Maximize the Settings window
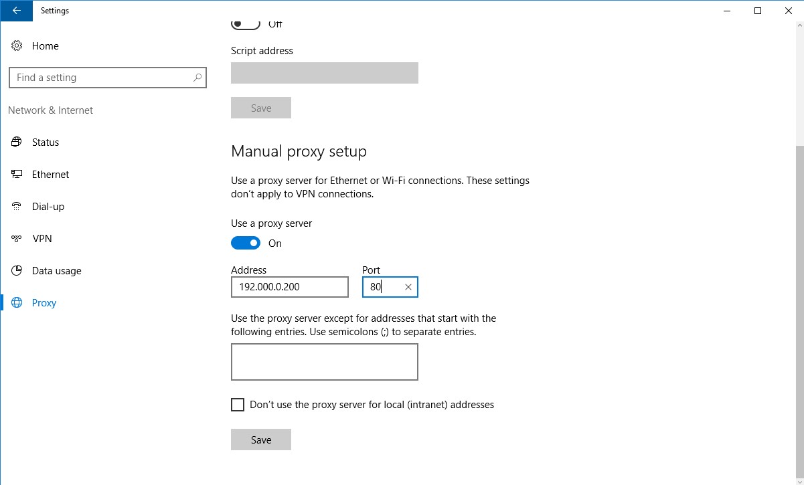 (x=758, y=11)
